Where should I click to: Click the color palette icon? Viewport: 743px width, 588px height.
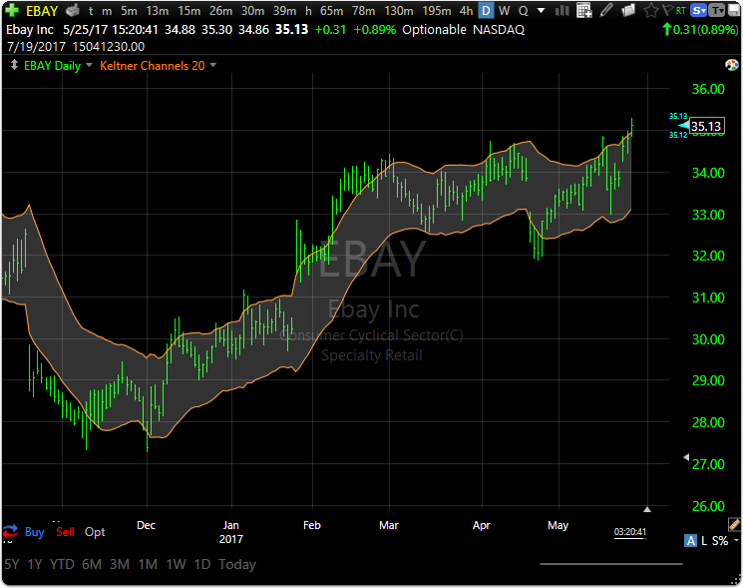click(x=732, y=65)
